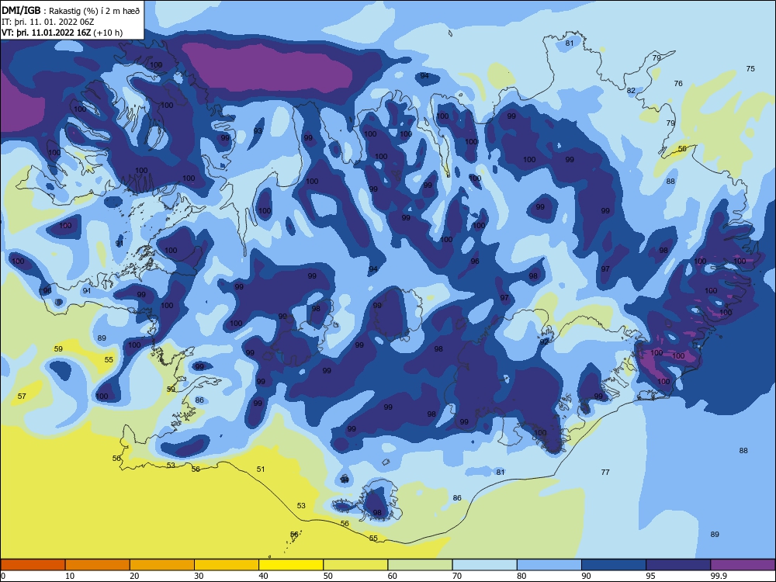This screenshot has height=582, width=776.
Task: Pick the light orange 20–30 legend swatch
Action: point(162,565)
